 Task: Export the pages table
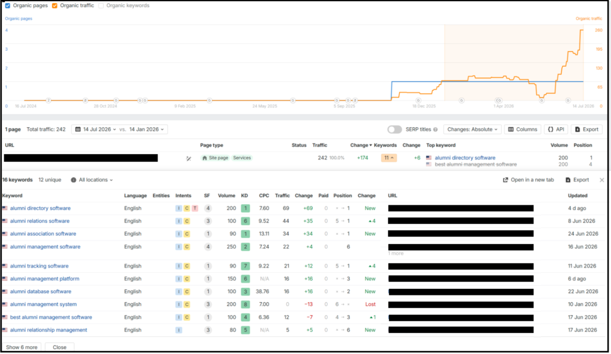tap(587, 130)
